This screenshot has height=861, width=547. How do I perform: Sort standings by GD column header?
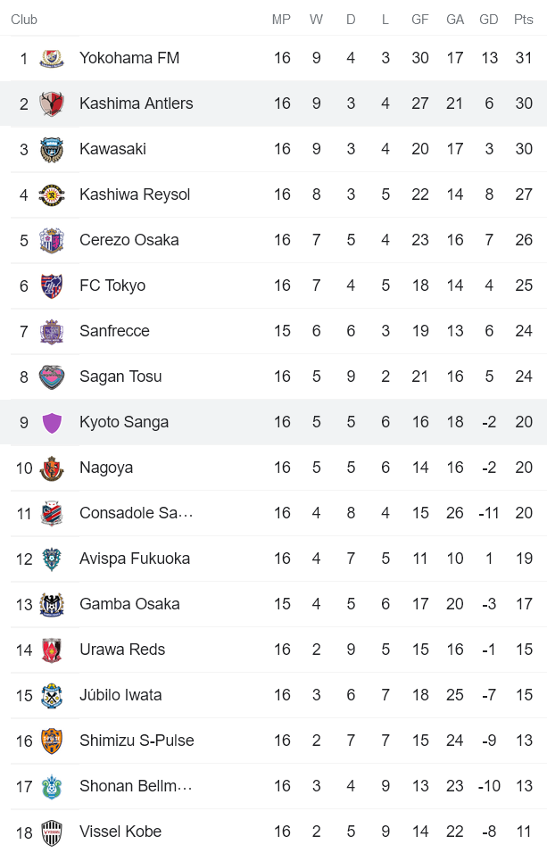coord(489,18)
